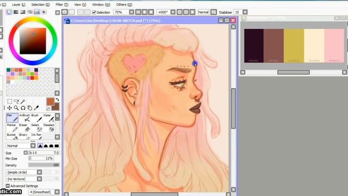Screen dimensions: 348x196
Task: Select the Hand pan tool icon
Action: tap(29, 108)
